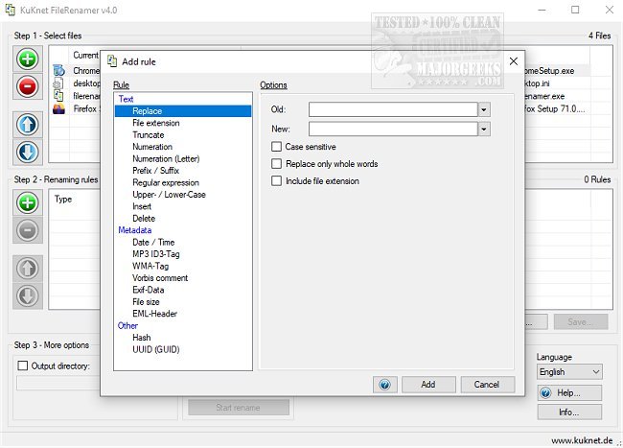Open Info... button in main window

pos(569,412)
